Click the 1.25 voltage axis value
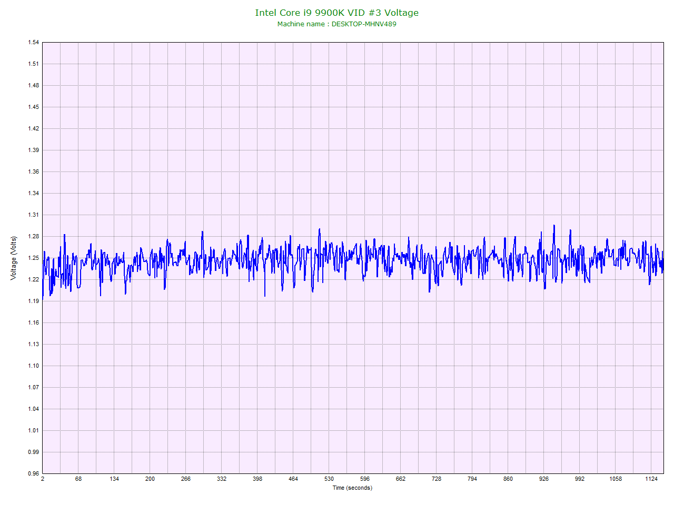Viewport: 674px width, 505px height. (33, 258)
